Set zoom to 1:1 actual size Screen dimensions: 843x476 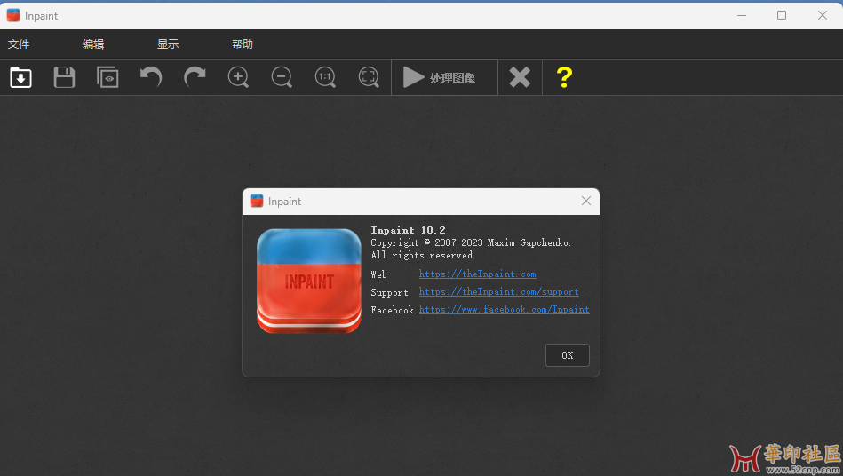click(x=325, y=77)
